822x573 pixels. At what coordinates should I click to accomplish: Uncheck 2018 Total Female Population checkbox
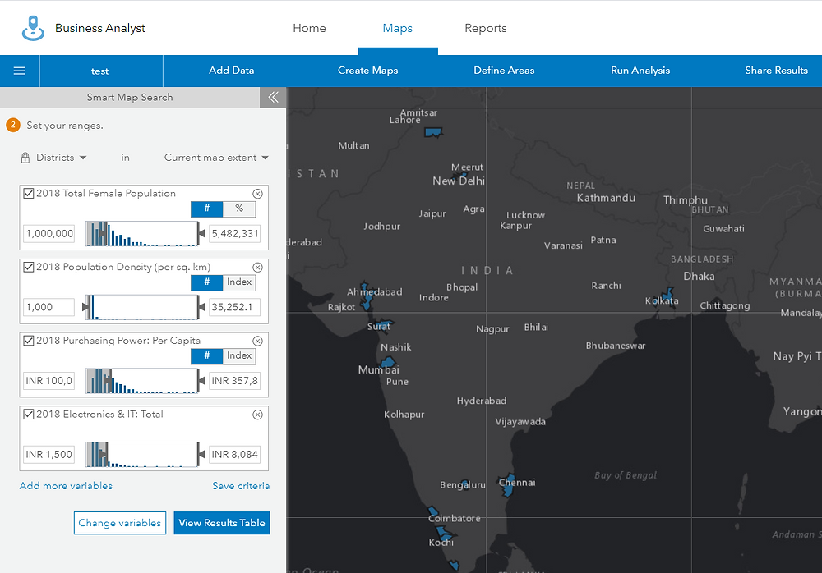29,193
